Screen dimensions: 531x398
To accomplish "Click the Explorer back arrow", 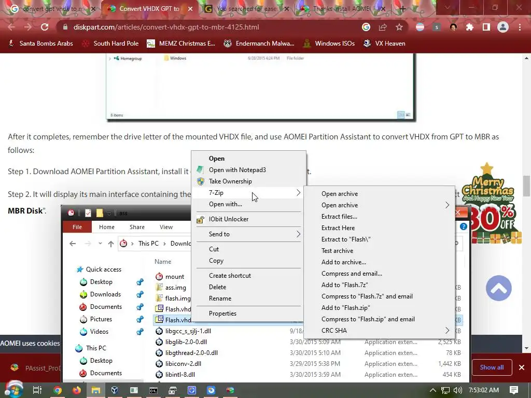I will 73,244.
